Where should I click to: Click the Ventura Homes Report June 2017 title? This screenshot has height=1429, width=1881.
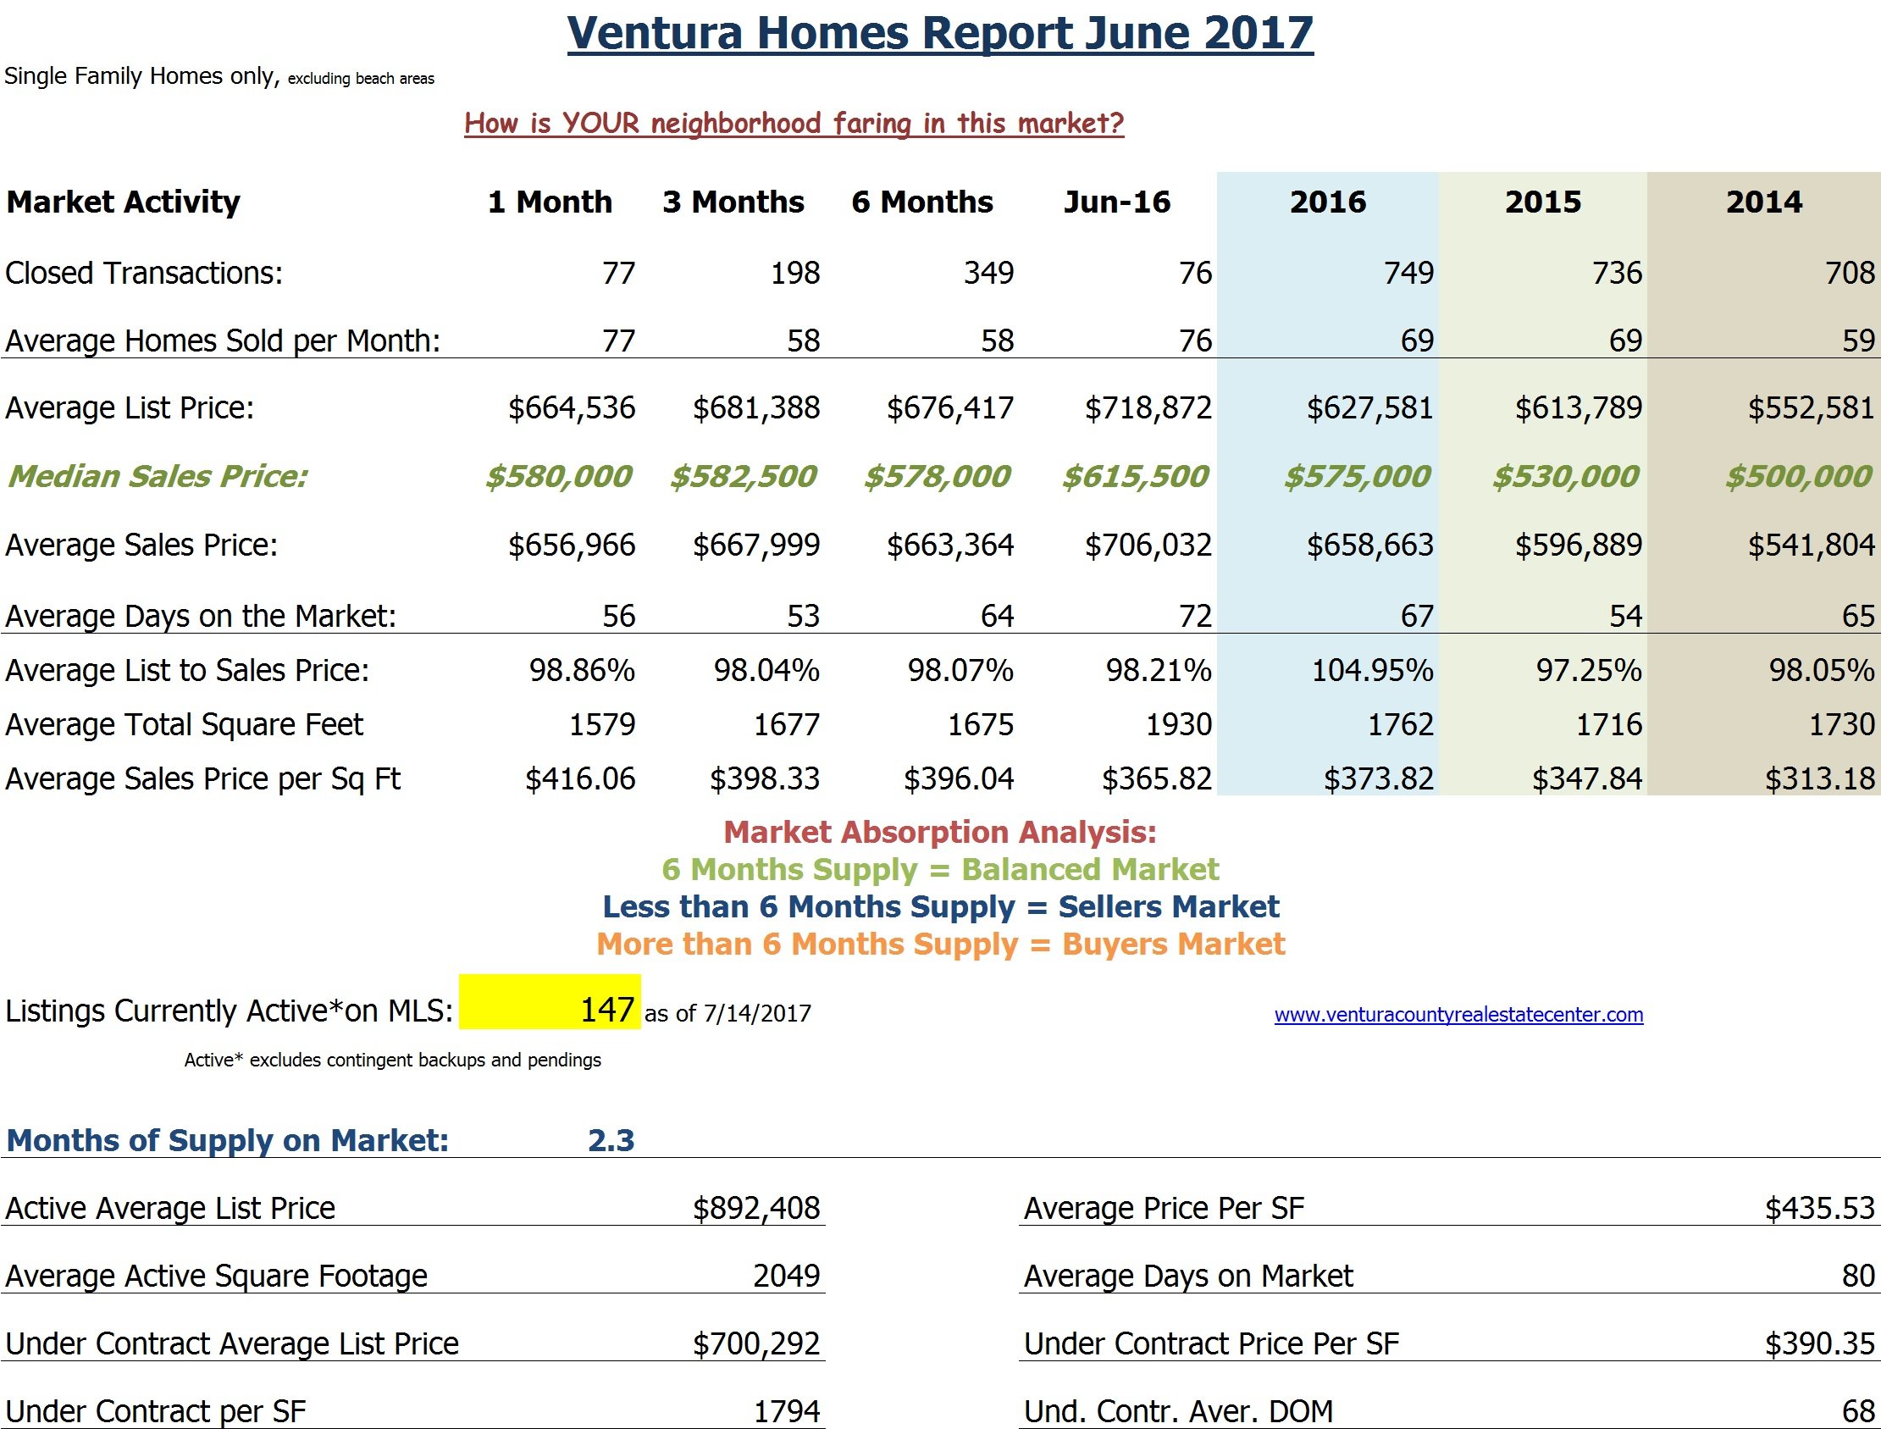tap(940, 33)
